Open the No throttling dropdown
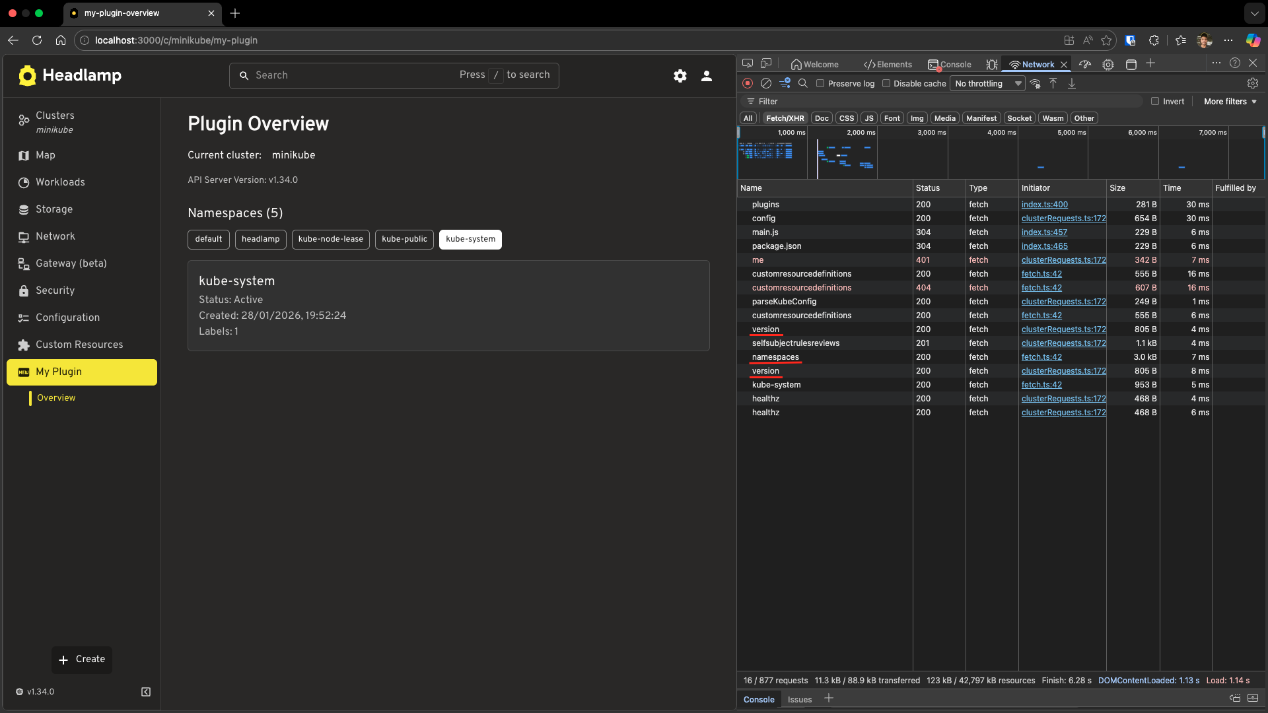The height and width of the screenshot is (713, 1268). coord(987,84)
